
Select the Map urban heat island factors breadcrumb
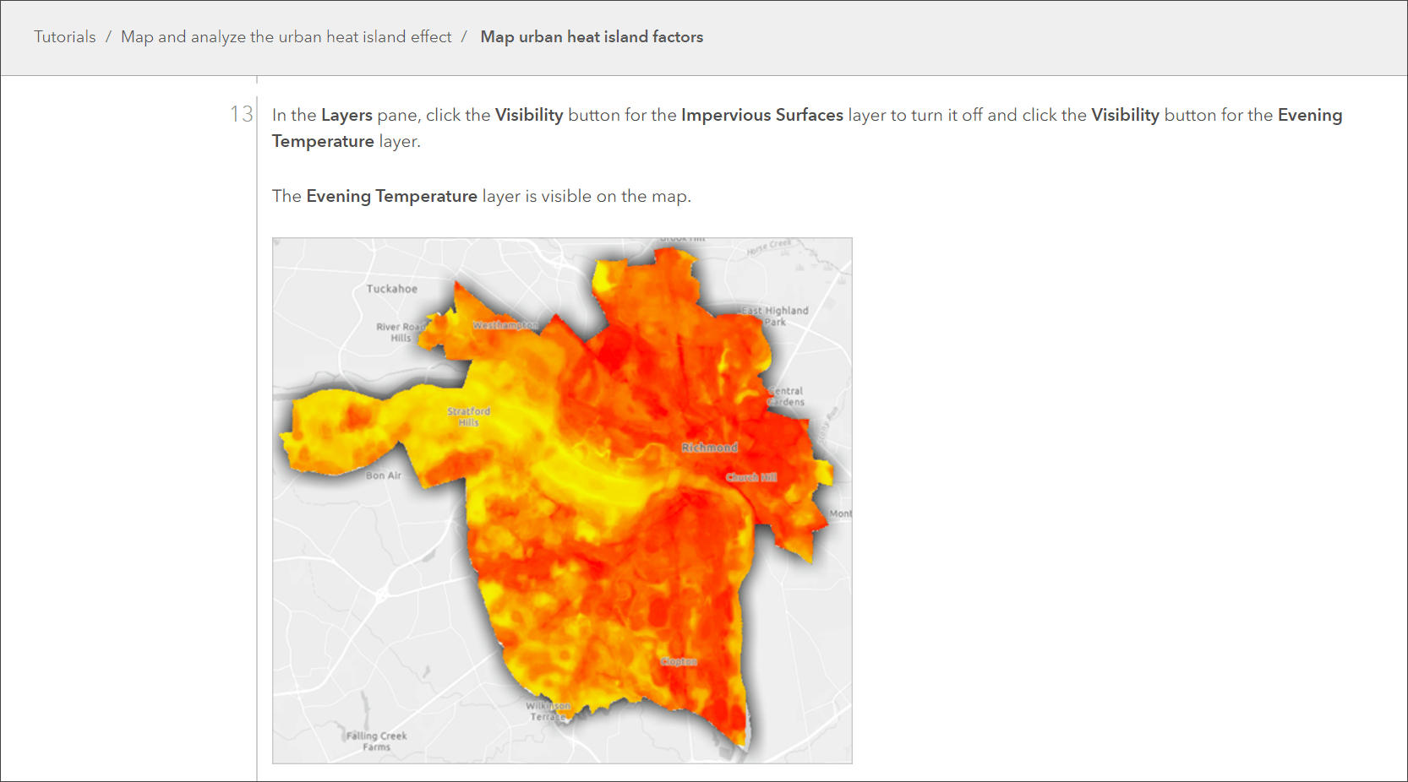tap(592, 36)
